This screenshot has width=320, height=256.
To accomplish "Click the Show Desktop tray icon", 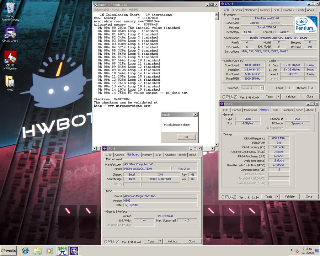I will pyautogui.click(x=317, y=251).
